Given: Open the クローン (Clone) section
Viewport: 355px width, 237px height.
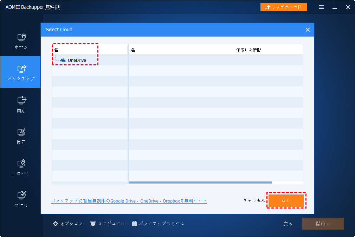Looking at the screenshot, I should pyautogui.click(x=21, y=167).
